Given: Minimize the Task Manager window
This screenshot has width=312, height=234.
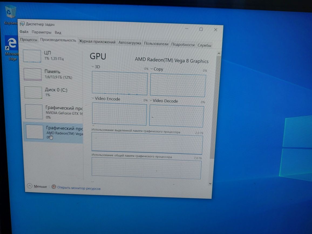Looking at the screenshot, I should coord(187,29).
